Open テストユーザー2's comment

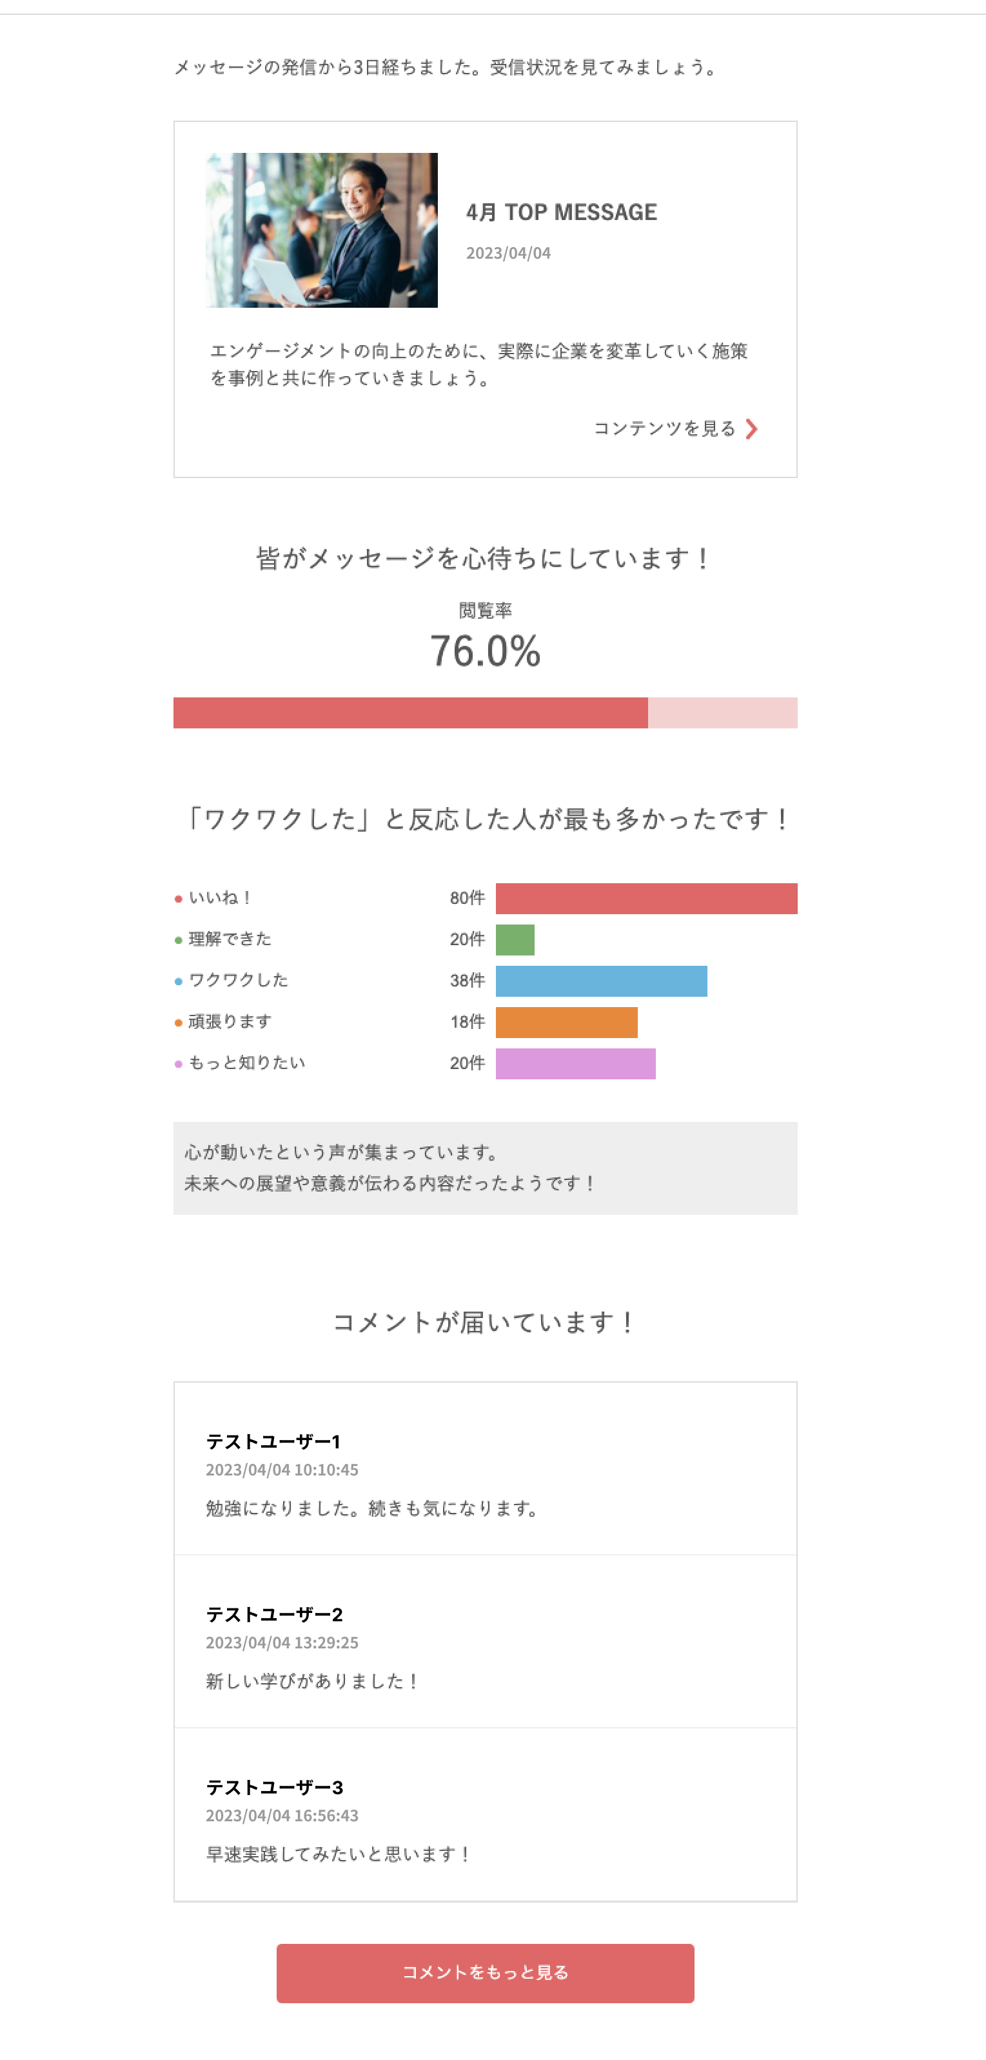485,1642
